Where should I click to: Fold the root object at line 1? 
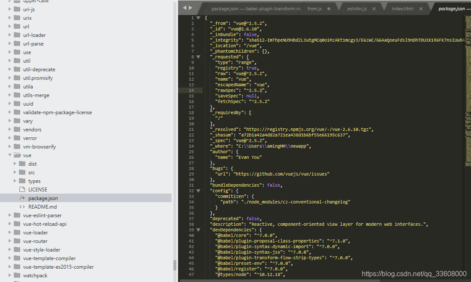(198, 18)
